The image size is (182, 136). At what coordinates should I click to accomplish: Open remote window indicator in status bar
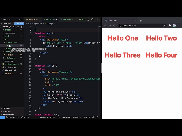coord(2,117)
